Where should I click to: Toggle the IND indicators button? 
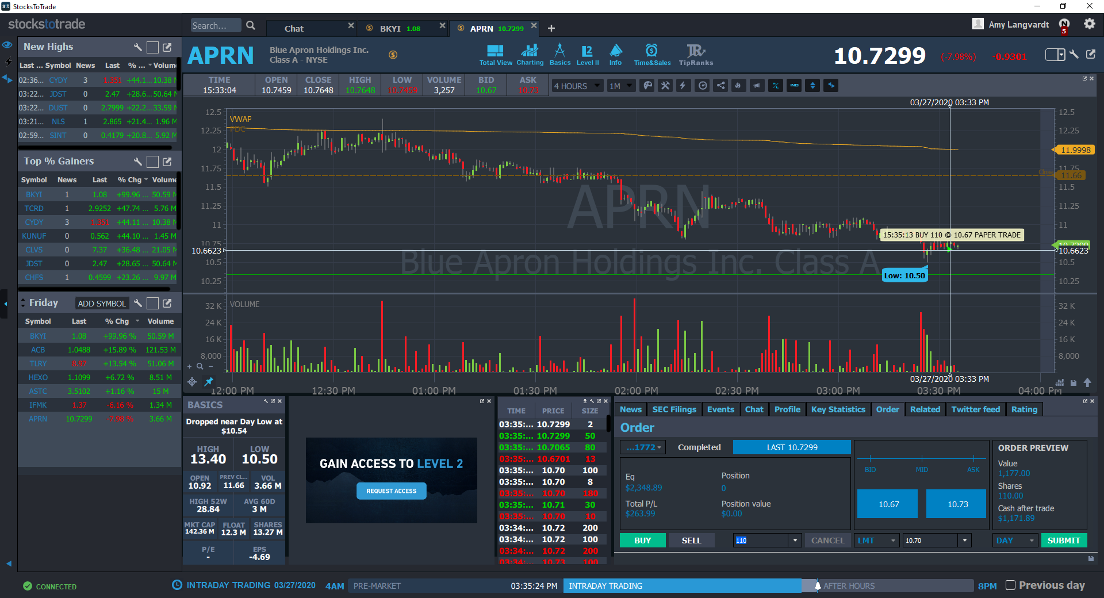pyautogui.click(x=794, y=86)
